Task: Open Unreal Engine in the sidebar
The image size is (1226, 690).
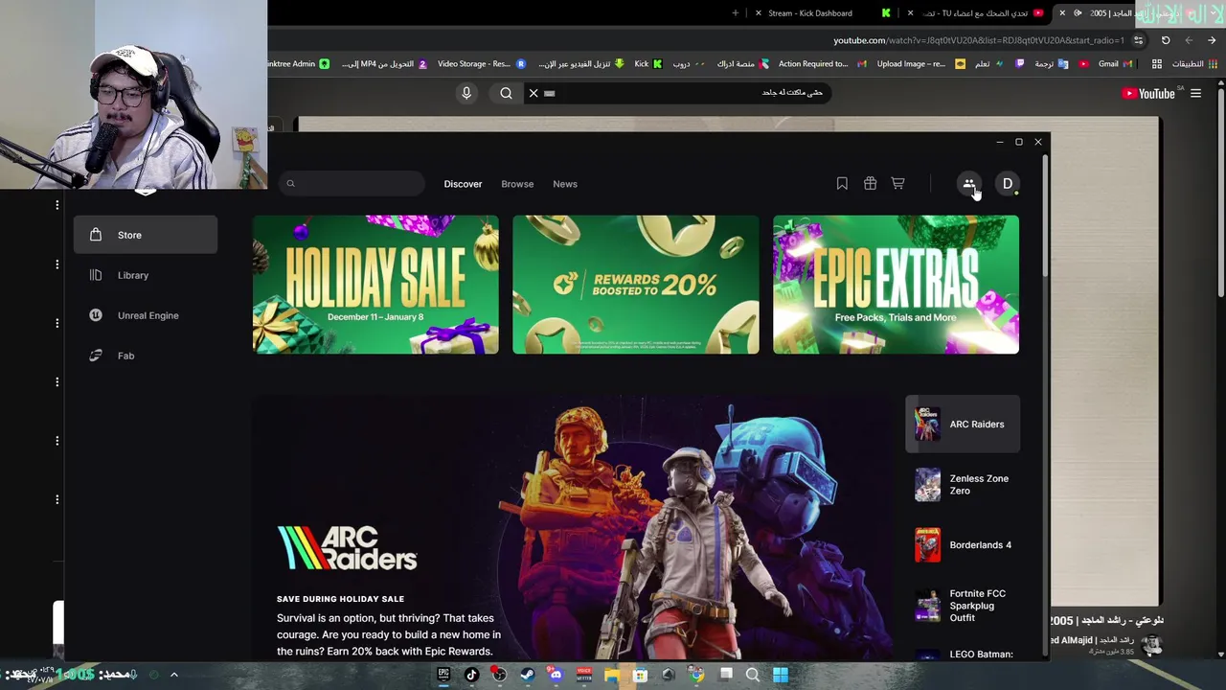Action: tap(146, 315)
